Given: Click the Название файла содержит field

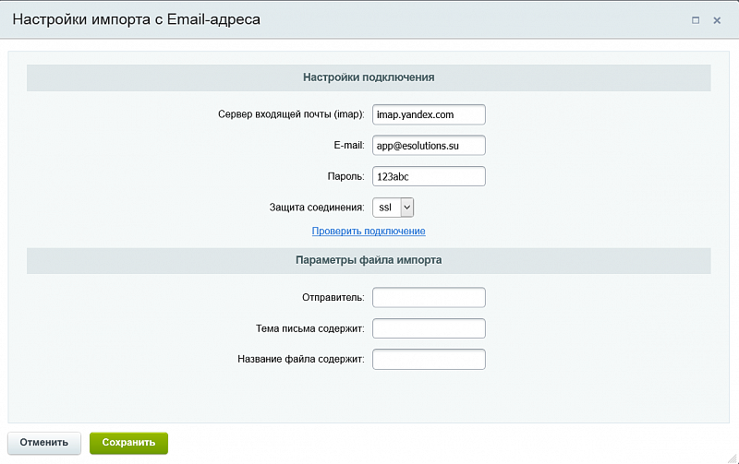Looking at the screenshot, I should (x=429, y=359).
